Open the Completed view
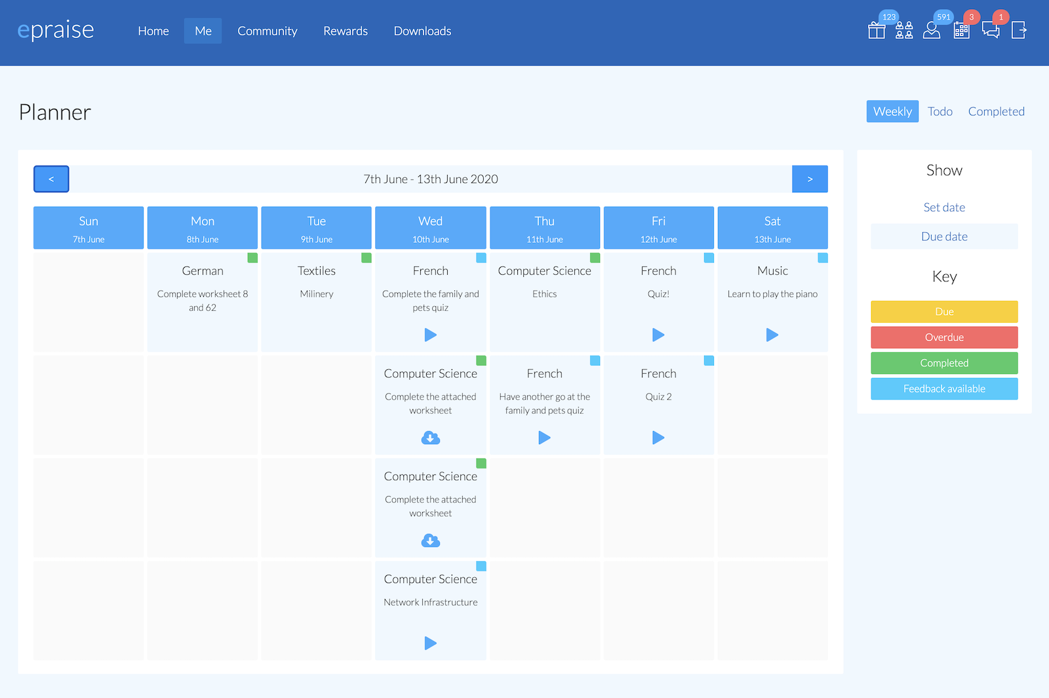1049x698 pixels. (996, 111)
